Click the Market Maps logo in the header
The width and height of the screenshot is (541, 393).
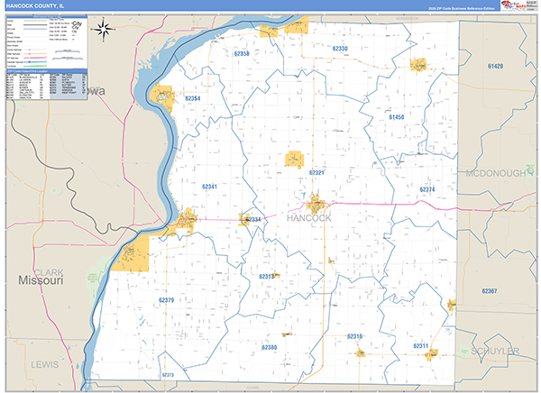pos(513,5)
